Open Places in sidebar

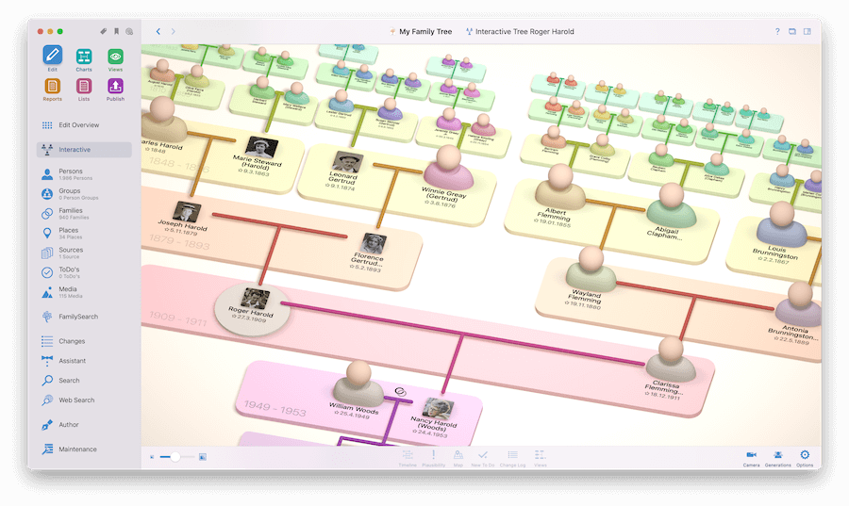tap(85, 233)
